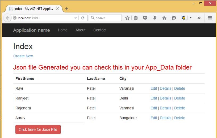This screenshot has height=138, width=217.
Task: Open a new browser tab
Action: point(67,9)
